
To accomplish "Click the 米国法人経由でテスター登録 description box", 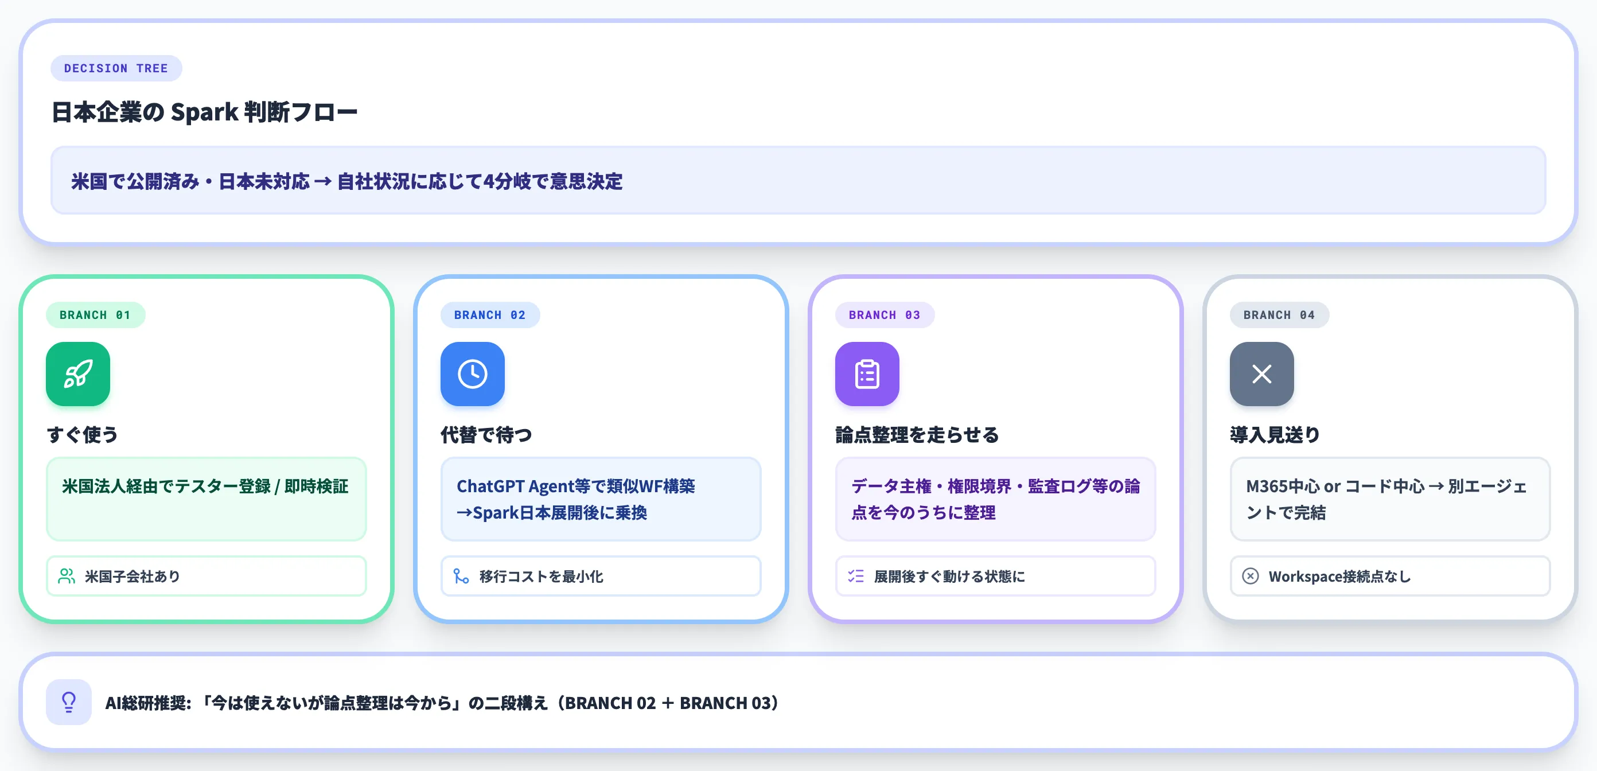I will point(207,499).
